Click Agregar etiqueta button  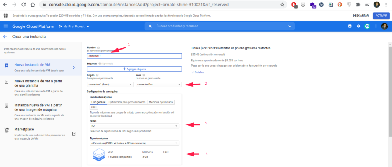click(134, 69)
